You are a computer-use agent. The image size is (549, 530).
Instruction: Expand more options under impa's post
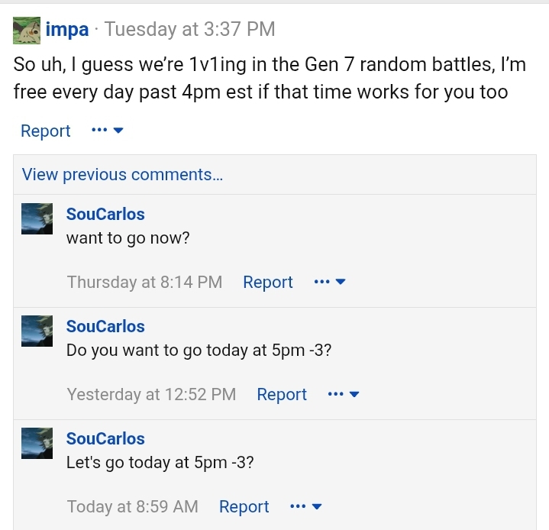point(108,131)
